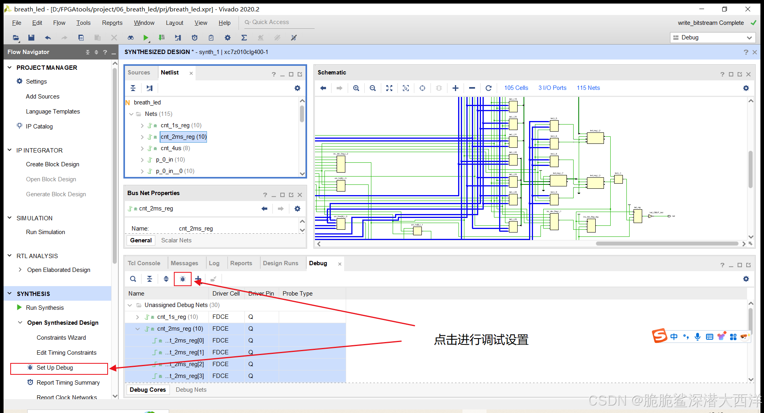Open Bus Net Properties settings gear
Screen dimensions: 764x413
point(297,208)
